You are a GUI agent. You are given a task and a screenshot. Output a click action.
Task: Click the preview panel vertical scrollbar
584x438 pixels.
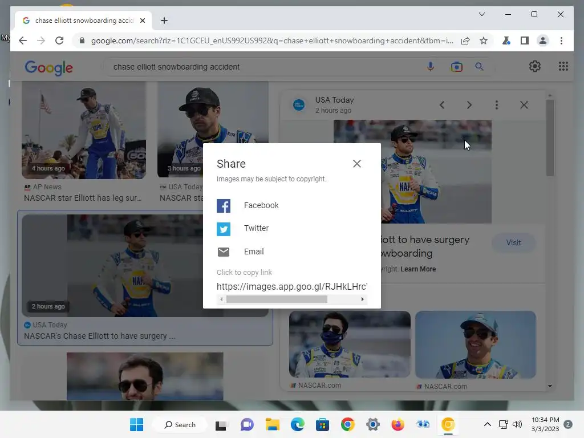[x=550, y=138]
